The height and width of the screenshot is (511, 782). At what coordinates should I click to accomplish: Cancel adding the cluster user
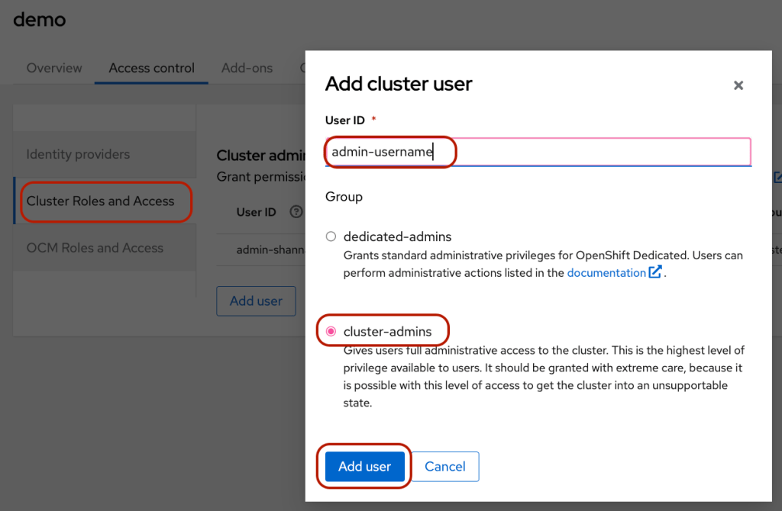point(445,467)
